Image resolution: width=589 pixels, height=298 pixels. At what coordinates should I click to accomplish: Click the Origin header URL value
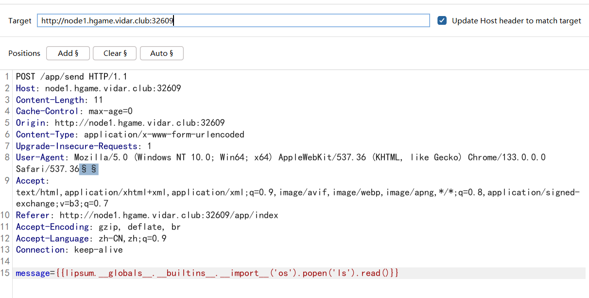coord(139,123)
